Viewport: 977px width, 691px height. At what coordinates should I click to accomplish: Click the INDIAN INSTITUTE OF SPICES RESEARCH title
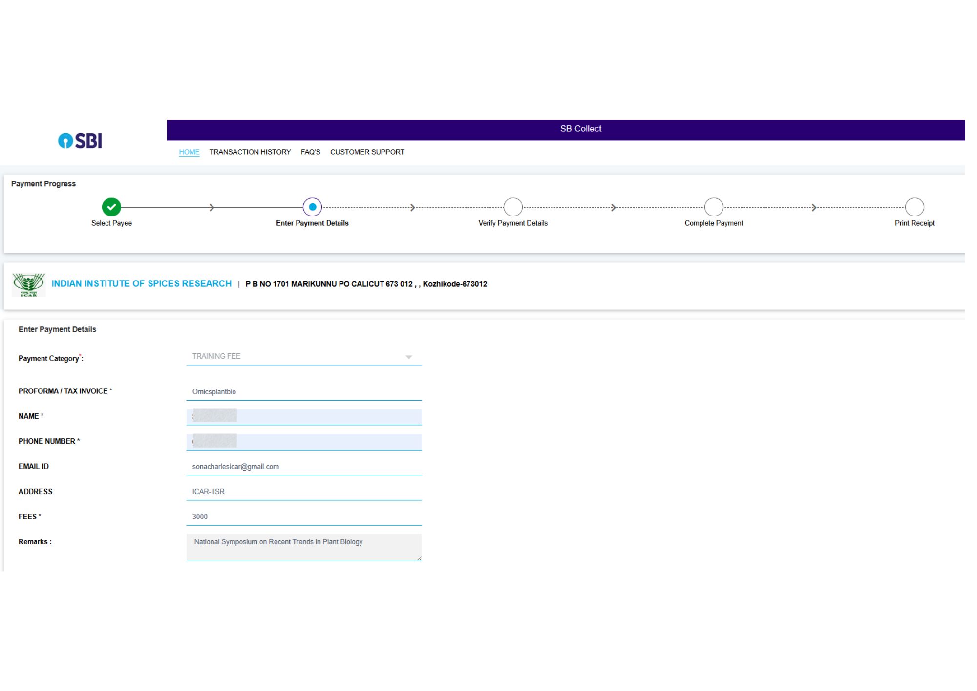coord(142,284)
